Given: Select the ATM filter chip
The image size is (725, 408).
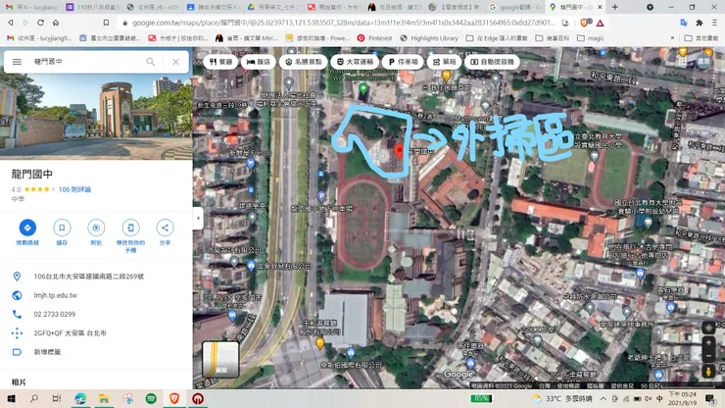Looking at the screenshot, I should (492, 62).
